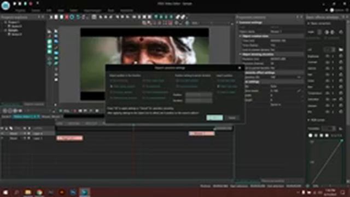
Task: Choose the selected option under Insert position
Action: coord(227,86)
